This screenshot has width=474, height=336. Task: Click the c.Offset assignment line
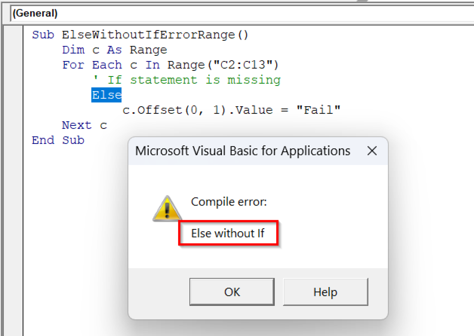point(231,110)
